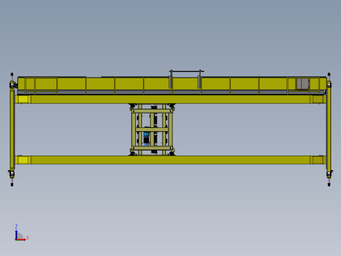The height and width of the screenshot is (256, 341).
Task: Select the lower main girder beam
Action: 170,160
